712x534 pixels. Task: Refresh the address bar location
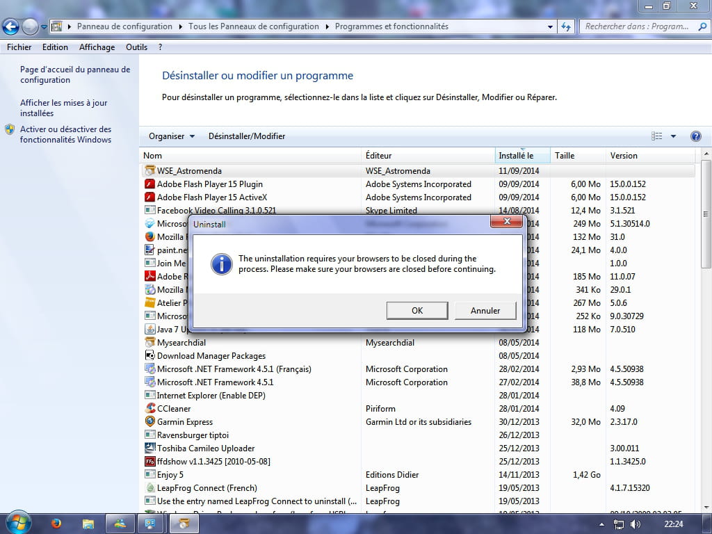(x=566, y=27)
